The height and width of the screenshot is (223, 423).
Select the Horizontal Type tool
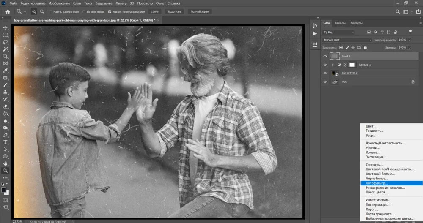tap(5, 142)
